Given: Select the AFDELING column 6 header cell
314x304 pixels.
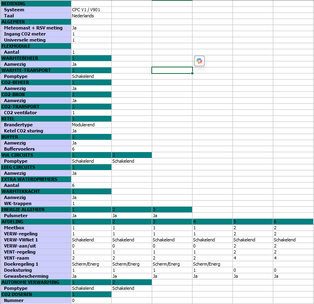Looking at the screenshot, I should pos(293,222).
